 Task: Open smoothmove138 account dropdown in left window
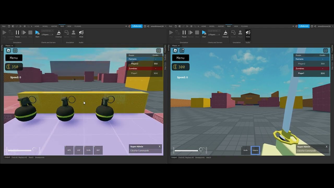(158, 26)
